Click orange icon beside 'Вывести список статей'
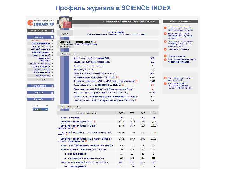229x171 pixels. click(165, 34)
